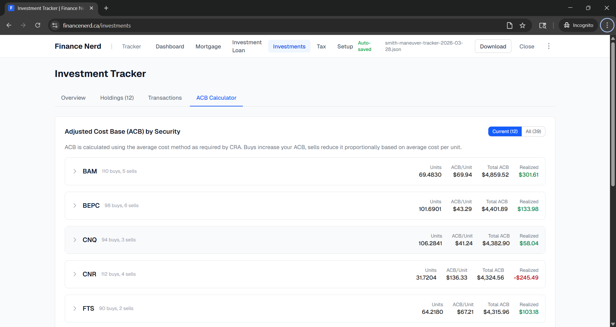
Task: Bookmark this page with the star icon
Action: point(523,25)
